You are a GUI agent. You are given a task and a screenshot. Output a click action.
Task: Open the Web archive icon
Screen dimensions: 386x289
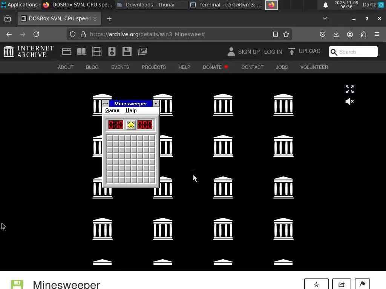67,52
